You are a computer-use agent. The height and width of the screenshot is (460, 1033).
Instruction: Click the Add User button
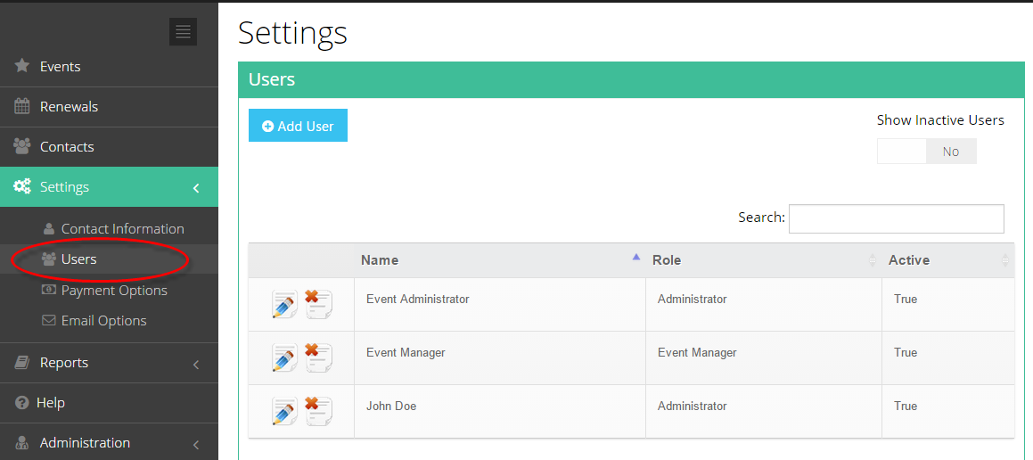point(298,125)
